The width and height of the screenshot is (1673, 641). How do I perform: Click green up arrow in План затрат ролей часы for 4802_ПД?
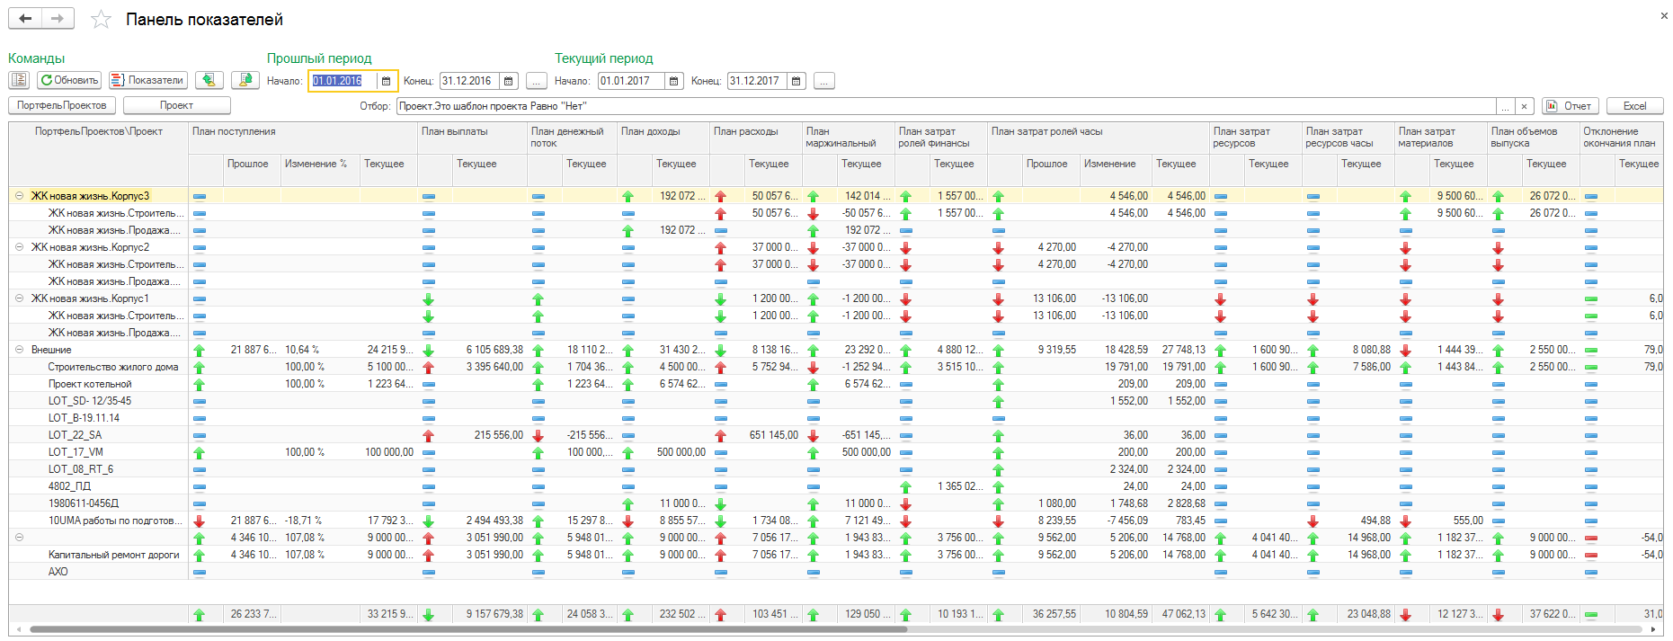[x=998, y=486]
